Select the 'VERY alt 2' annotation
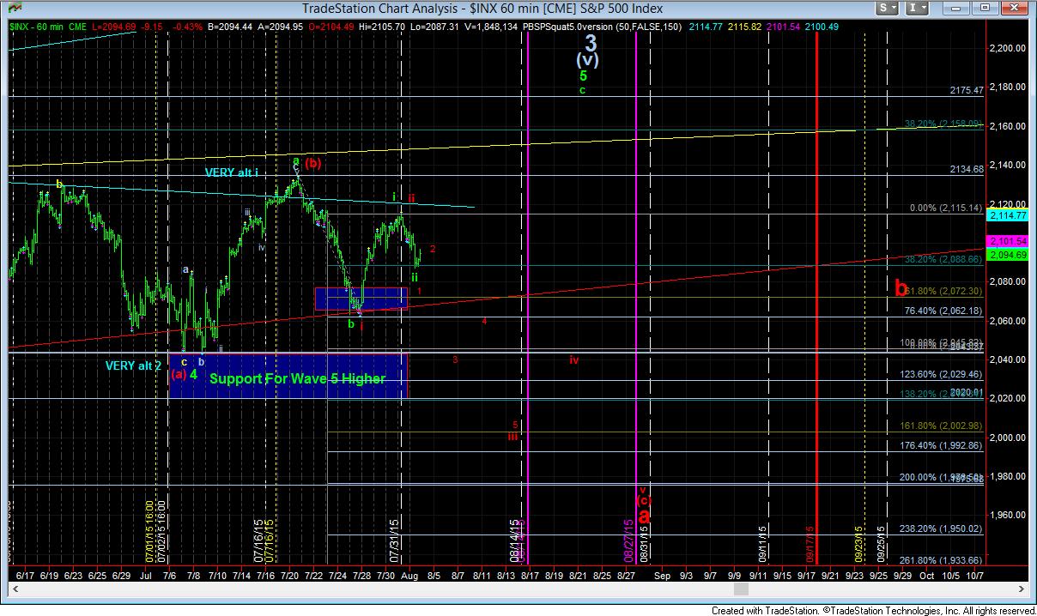 pos(133,365)
